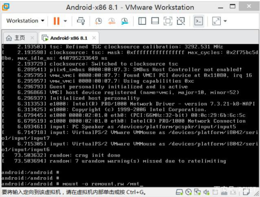Click the sound card status icon

206,192
